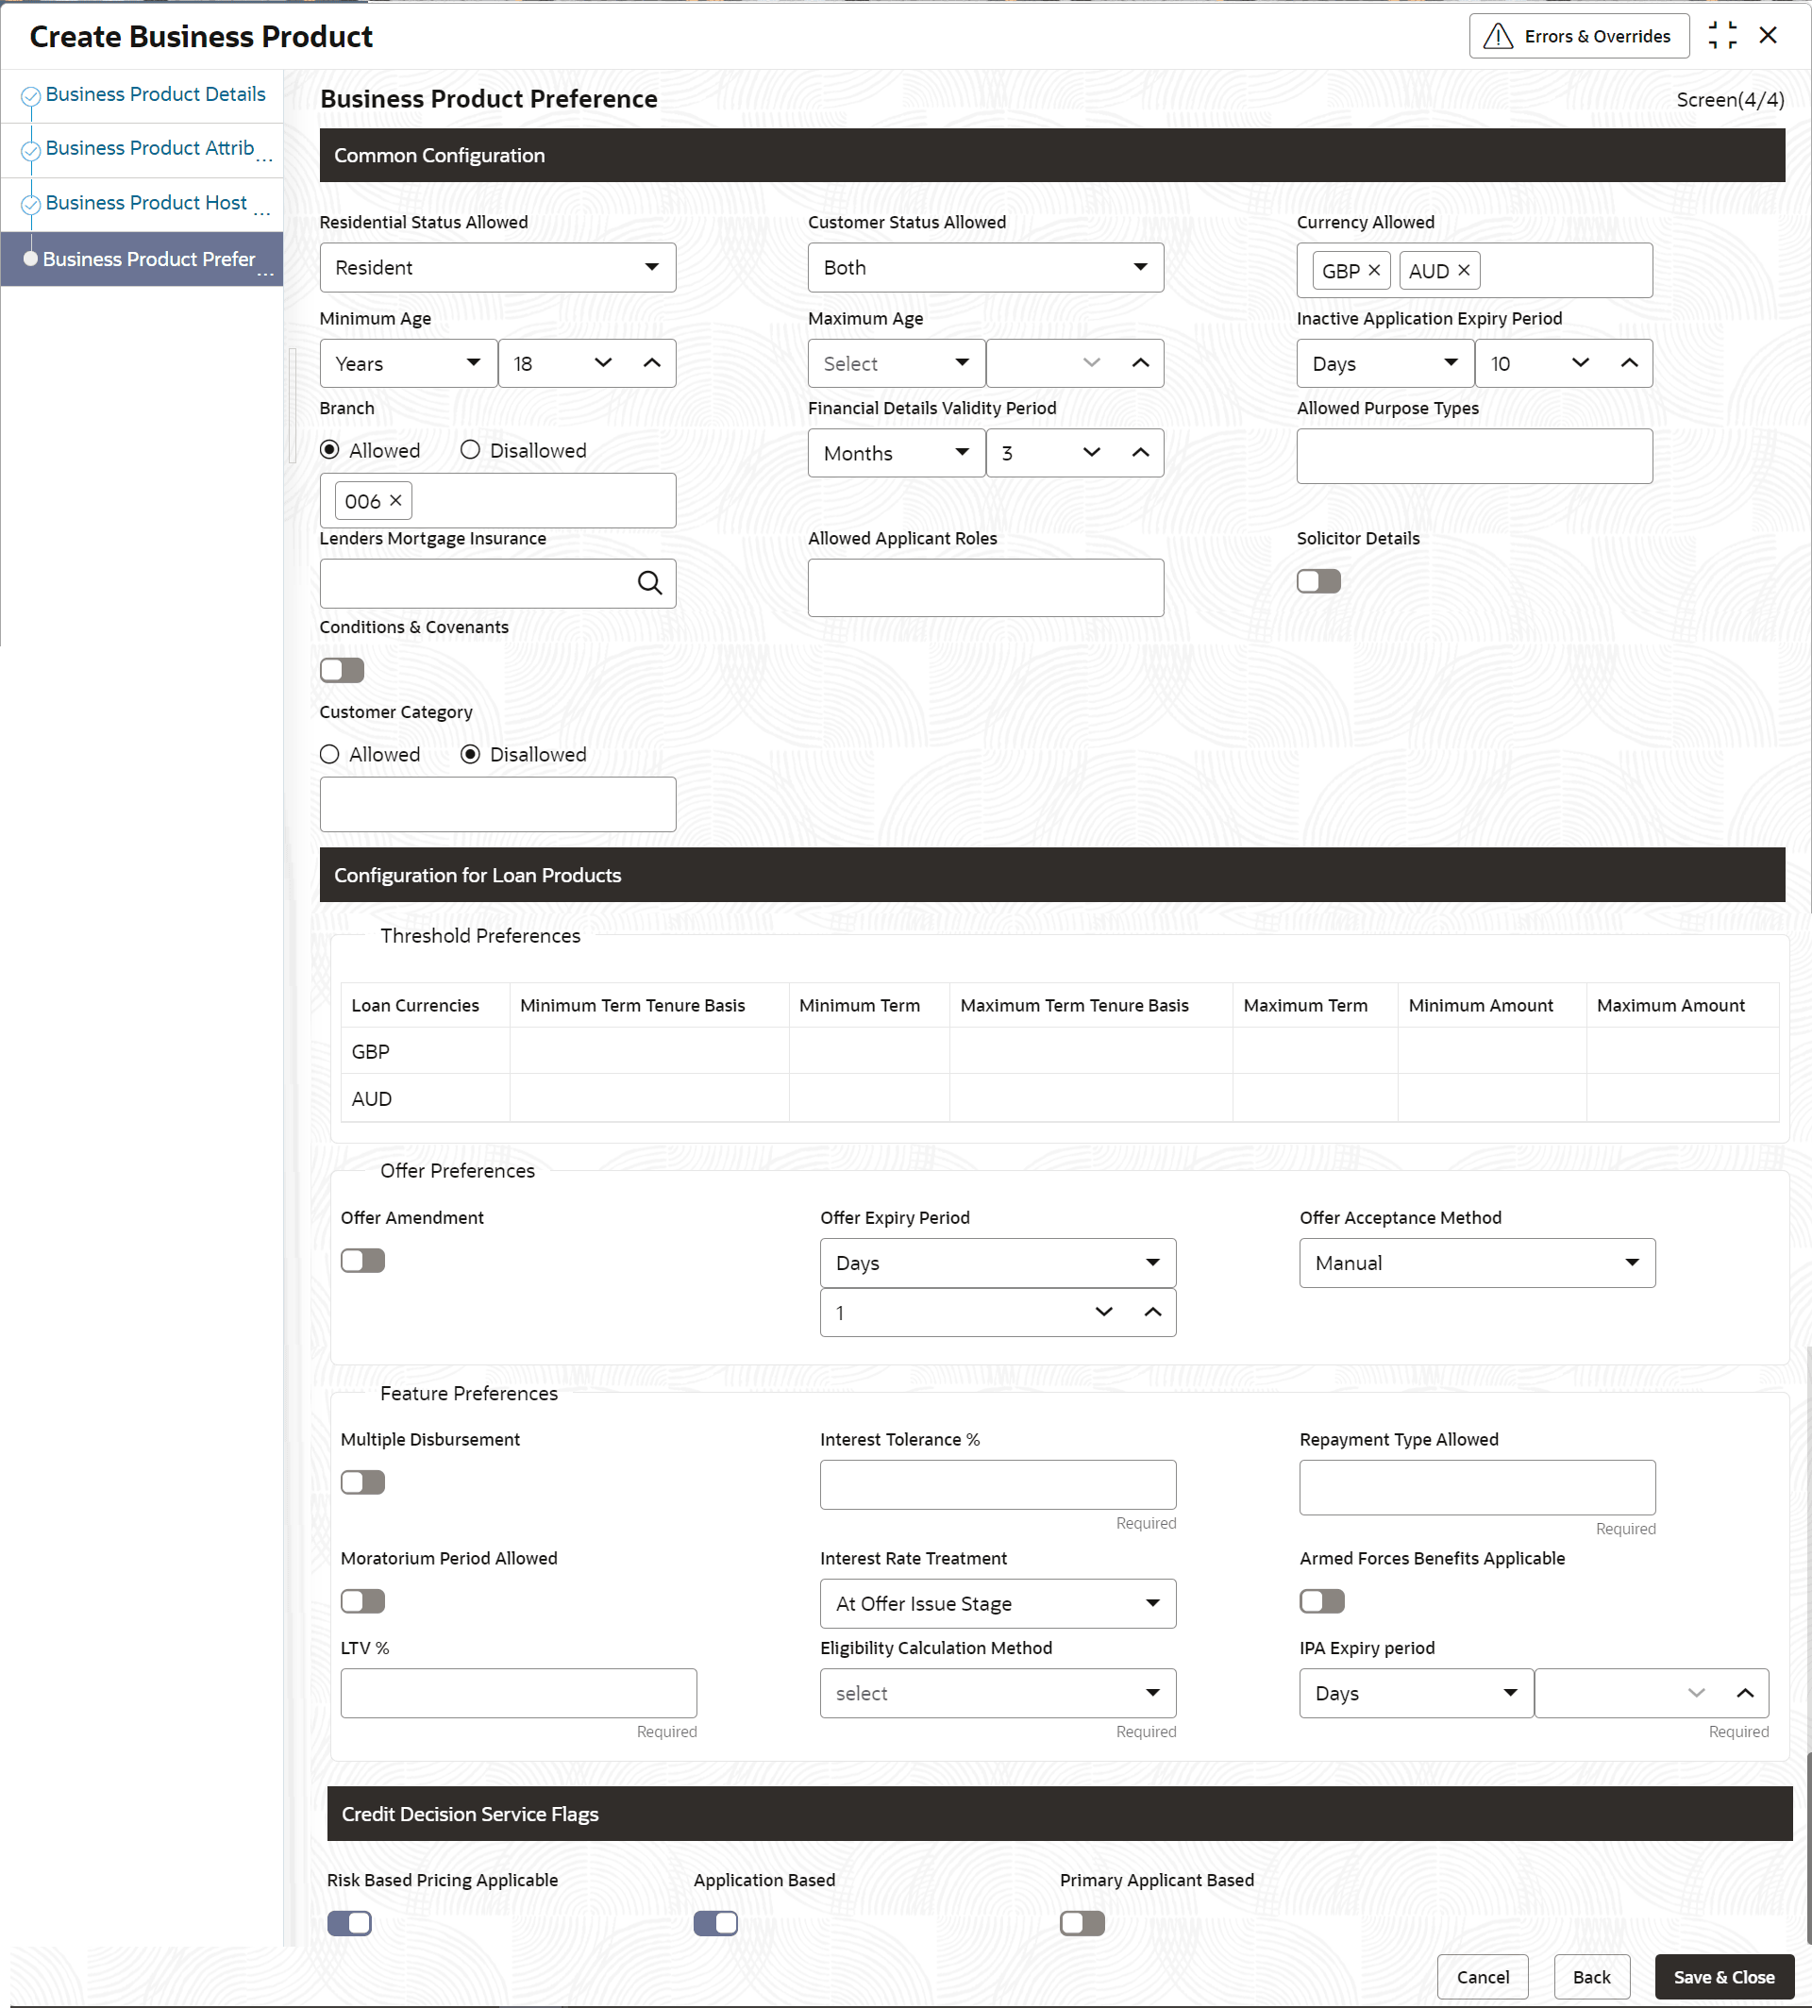Enable Offer Amendment switch
Screen dimensions: 1812x2008
pos(362,1262)
